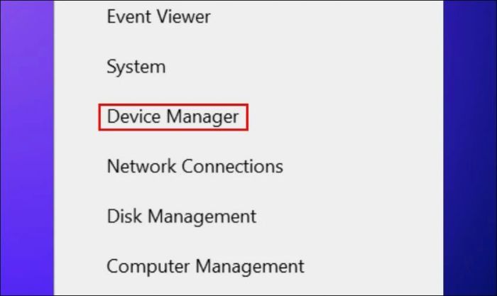
Task: Launch Device Manager from the menu
Action: pyautogui.click(x=173, y=117)
